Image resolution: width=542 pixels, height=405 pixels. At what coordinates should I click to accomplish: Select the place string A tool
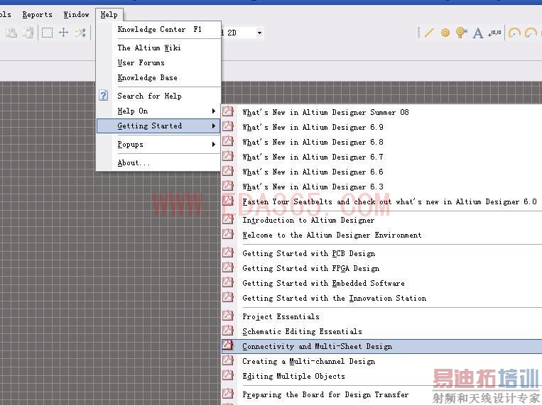[x=477, y=33]
